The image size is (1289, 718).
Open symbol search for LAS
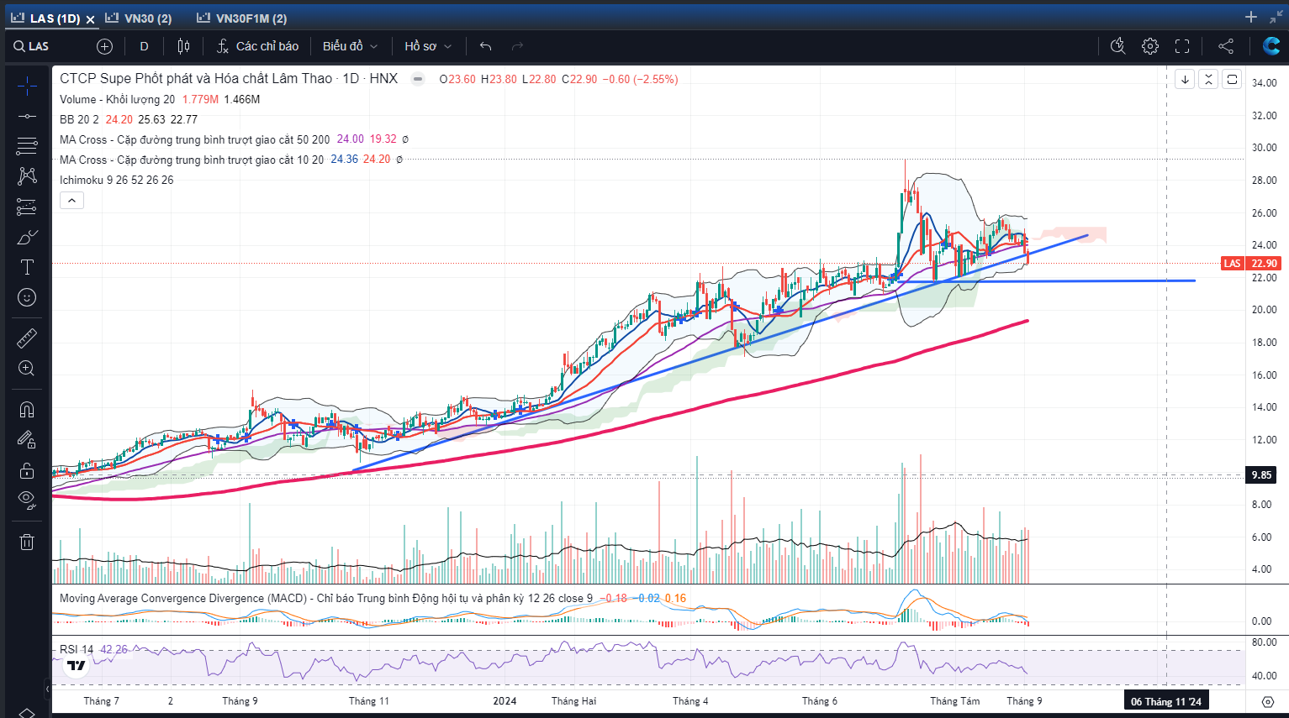(31, 46)
